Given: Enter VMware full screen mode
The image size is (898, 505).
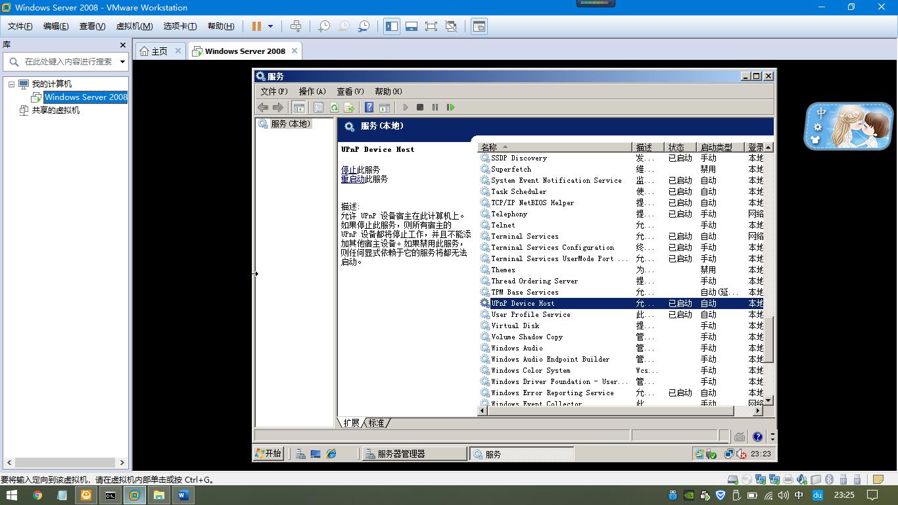Looking at the screenshot, I should click(x=431, y=26).
